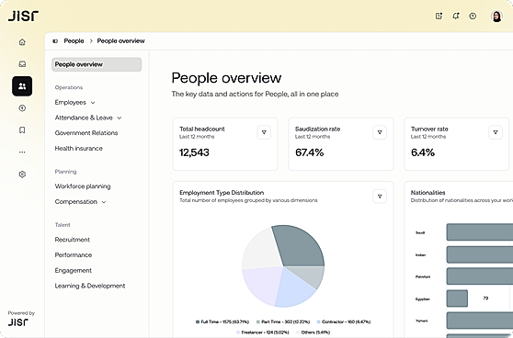
Task: Open the what's new panel icon in header
Action: [x=439, y=16]
